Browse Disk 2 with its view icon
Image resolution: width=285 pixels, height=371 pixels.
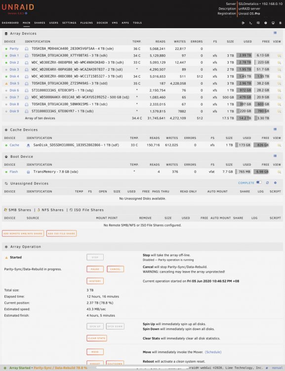coord(279,62)
